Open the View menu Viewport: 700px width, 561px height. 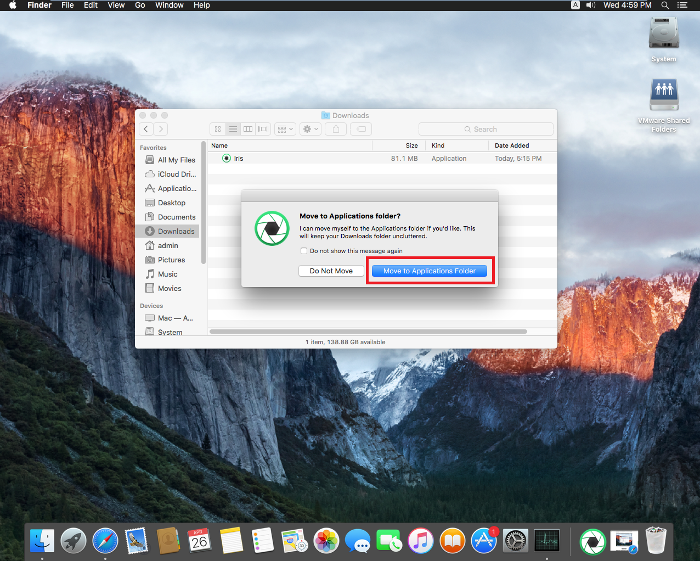click(116, 5)
